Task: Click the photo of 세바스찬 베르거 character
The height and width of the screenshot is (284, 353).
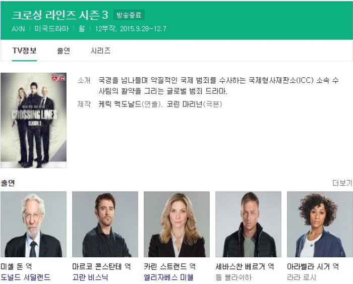Action: (248, 224)
